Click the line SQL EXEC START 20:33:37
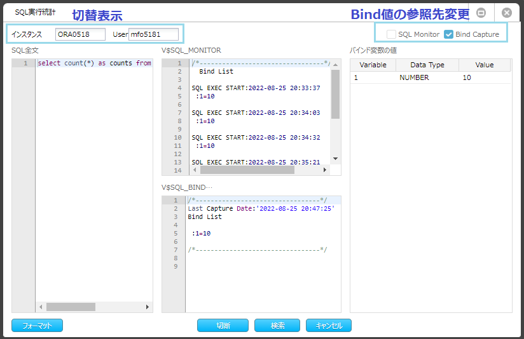The image size is (524, 339). [256, 88]
